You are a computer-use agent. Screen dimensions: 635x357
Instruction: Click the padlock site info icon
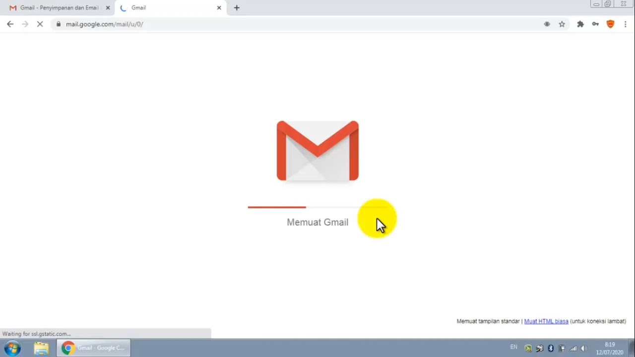point(59,24)
